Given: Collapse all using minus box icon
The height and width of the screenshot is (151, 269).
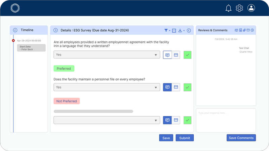Looking at the screenshot, I should 174,30.
